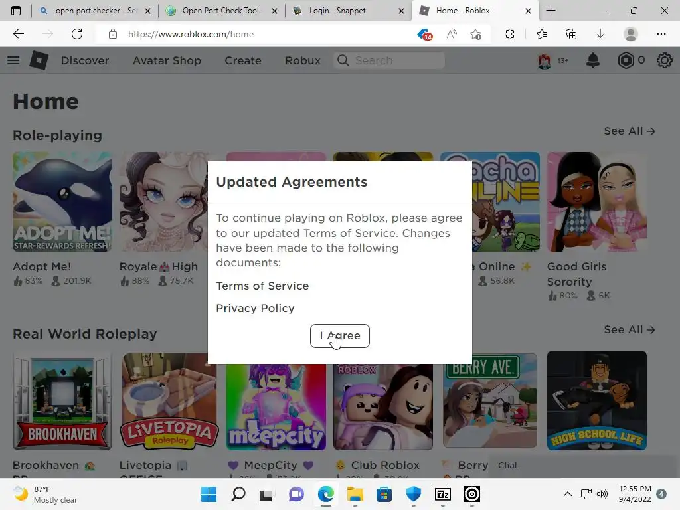This screenshot has width=680, height=510.
Task: Open the Chat panel
Action: [584, 466]
